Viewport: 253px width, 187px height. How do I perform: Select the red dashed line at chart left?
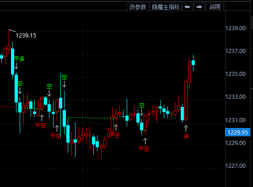(8, 107)
